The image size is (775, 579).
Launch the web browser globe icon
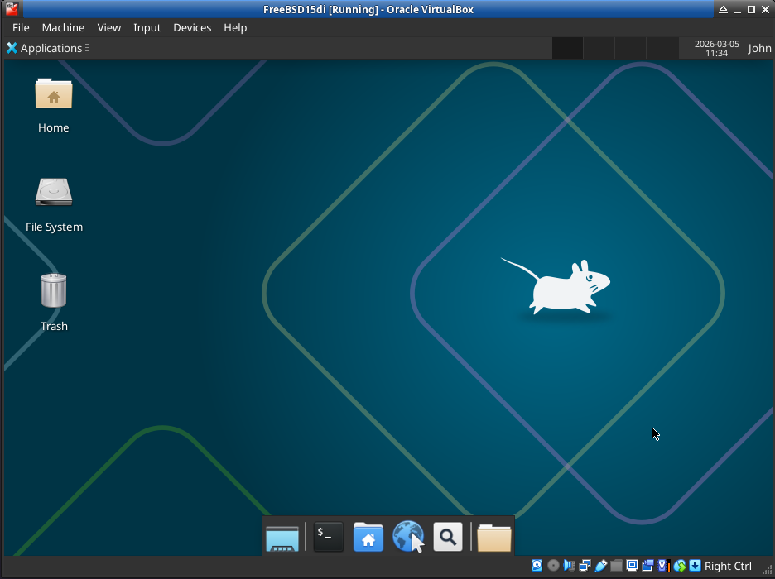click(407, 537)
